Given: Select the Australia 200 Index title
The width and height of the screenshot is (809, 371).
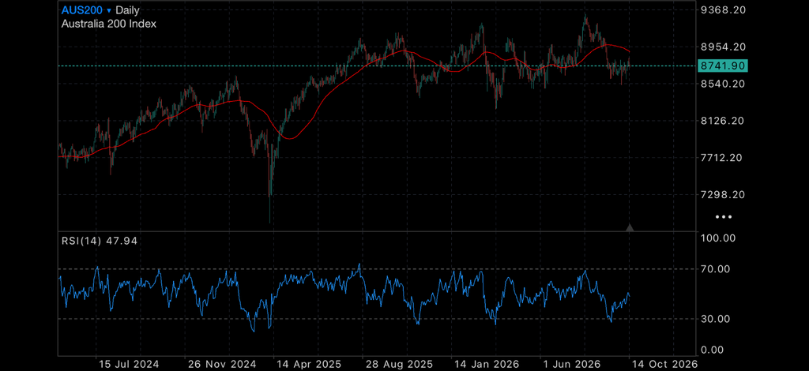Looking at the screenshot, I should tap(109, 24).
